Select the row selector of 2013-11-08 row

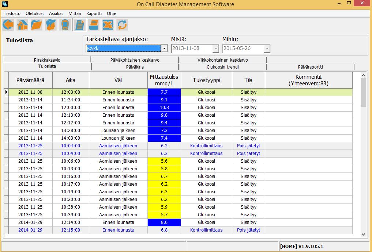(7, 92)
